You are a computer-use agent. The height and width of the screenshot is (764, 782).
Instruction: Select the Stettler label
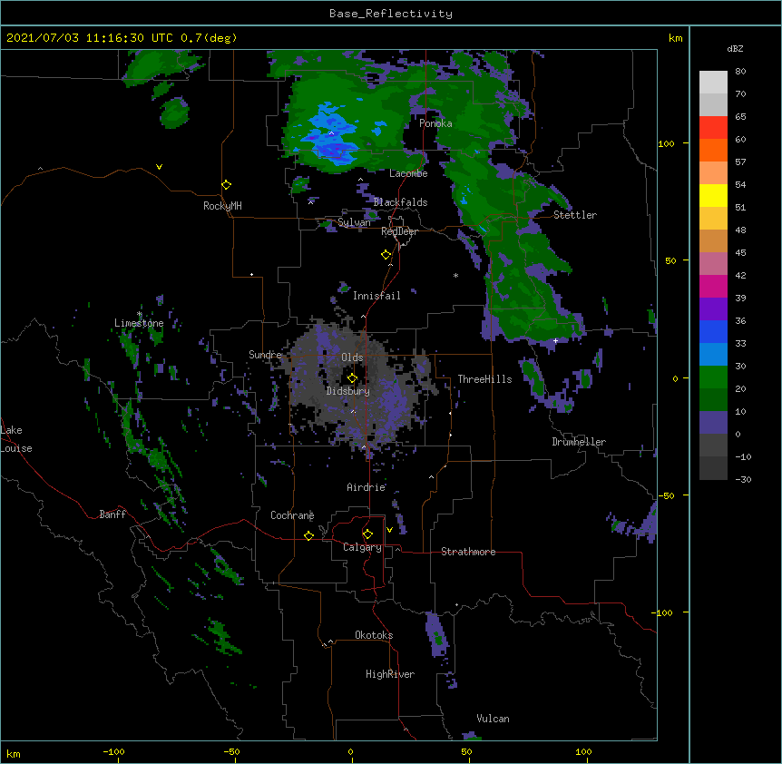pos(575,215)
